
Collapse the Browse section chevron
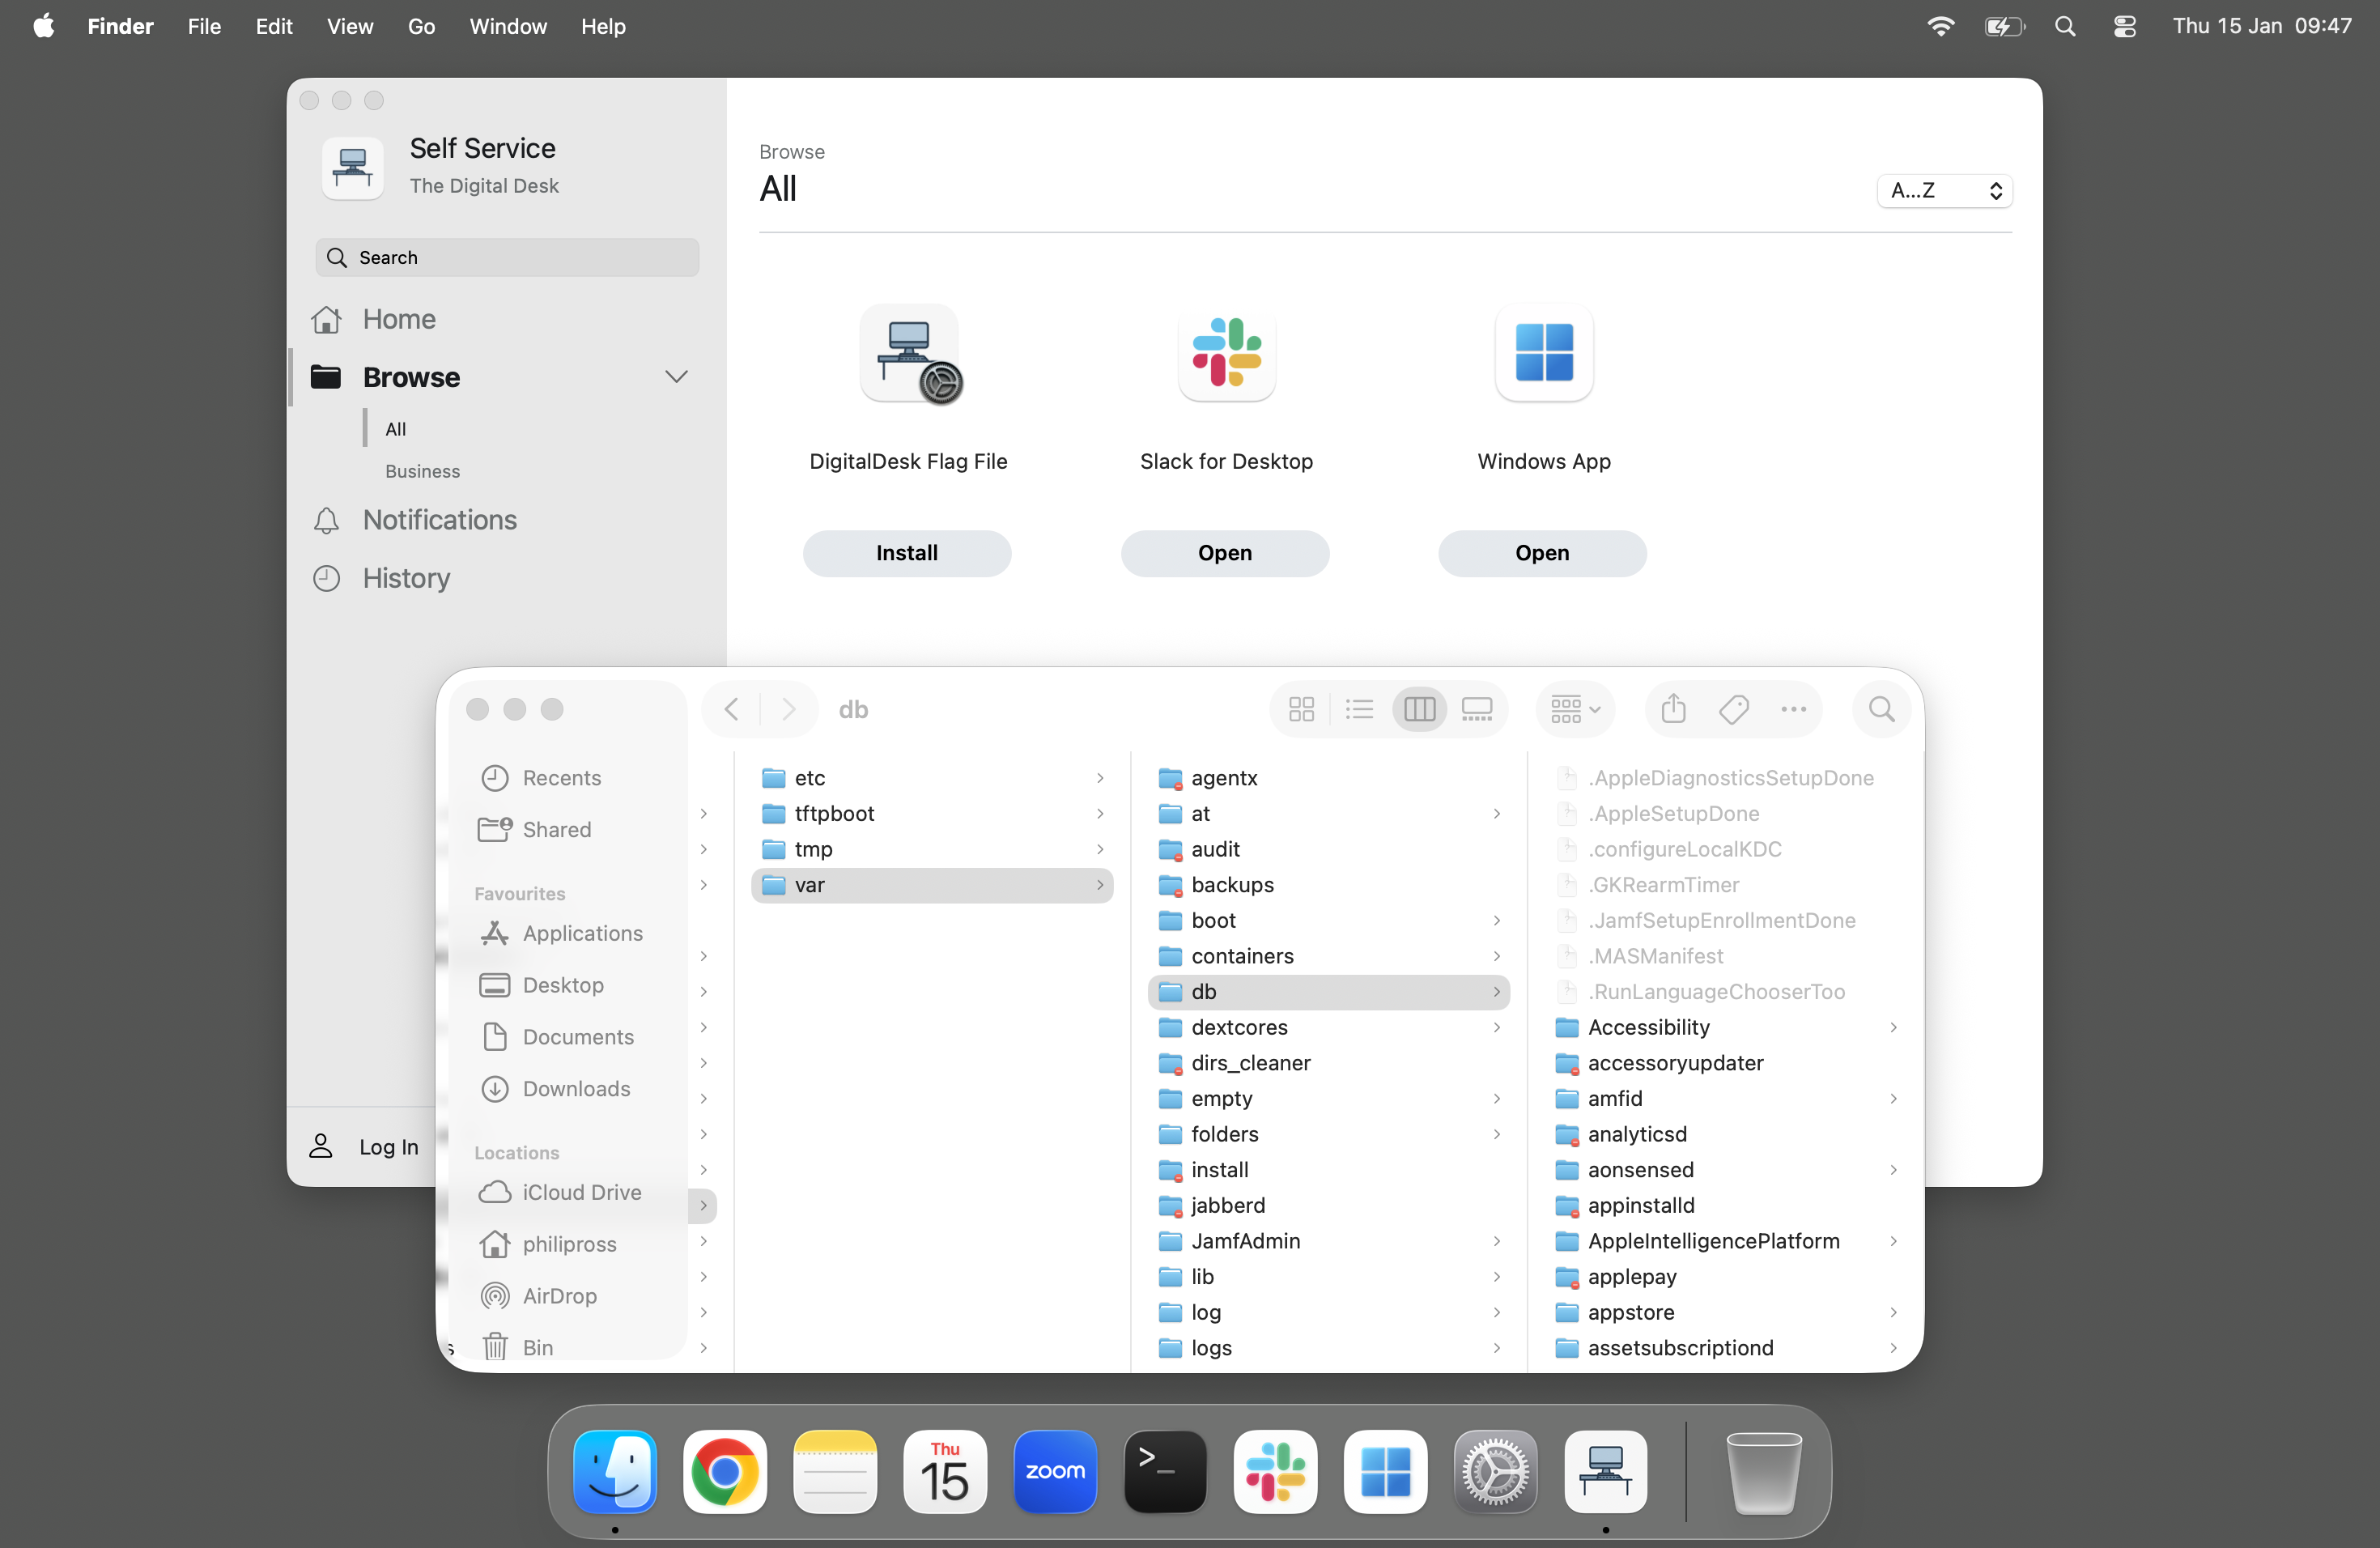click(x=676, y=377)
